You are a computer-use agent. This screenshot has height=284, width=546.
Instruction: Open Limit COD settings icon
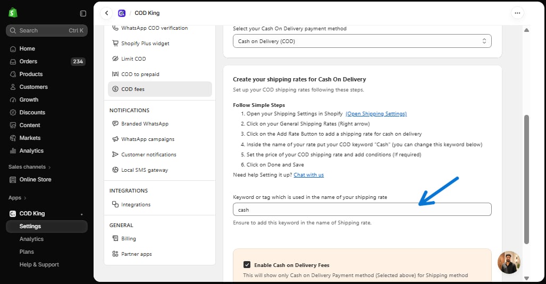[x=115, y=59]
